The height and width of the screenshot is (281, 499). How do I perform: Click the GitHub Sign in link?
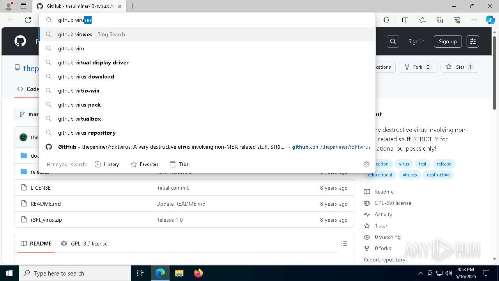coord(416,41)
